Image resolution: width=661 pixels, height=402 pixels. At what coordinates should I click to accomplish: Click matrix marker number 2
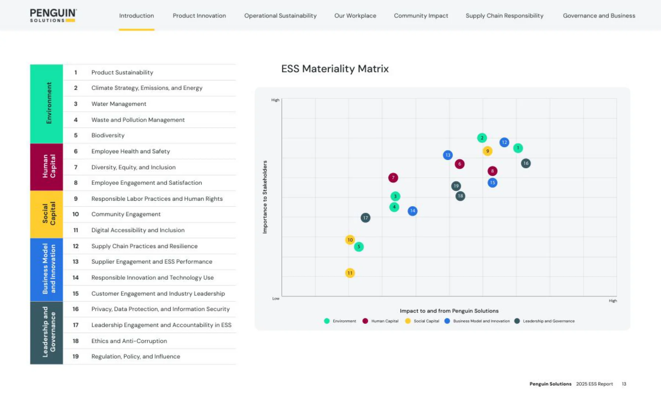coord(482,138)
